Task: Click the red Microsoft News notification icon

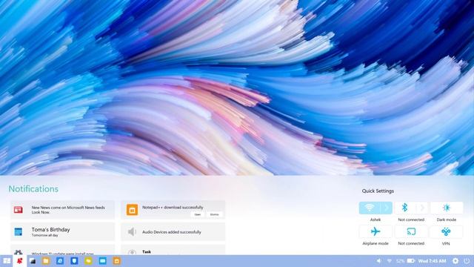Action: pyautogui.click(x=18, y=209)
